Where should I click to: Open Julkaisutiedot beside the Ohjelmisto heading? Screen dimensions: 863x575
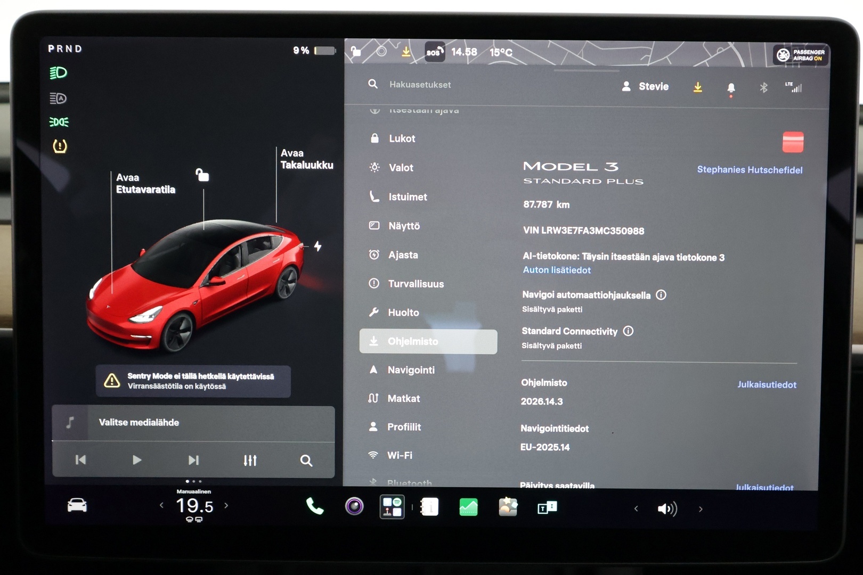tap(767, 384)
